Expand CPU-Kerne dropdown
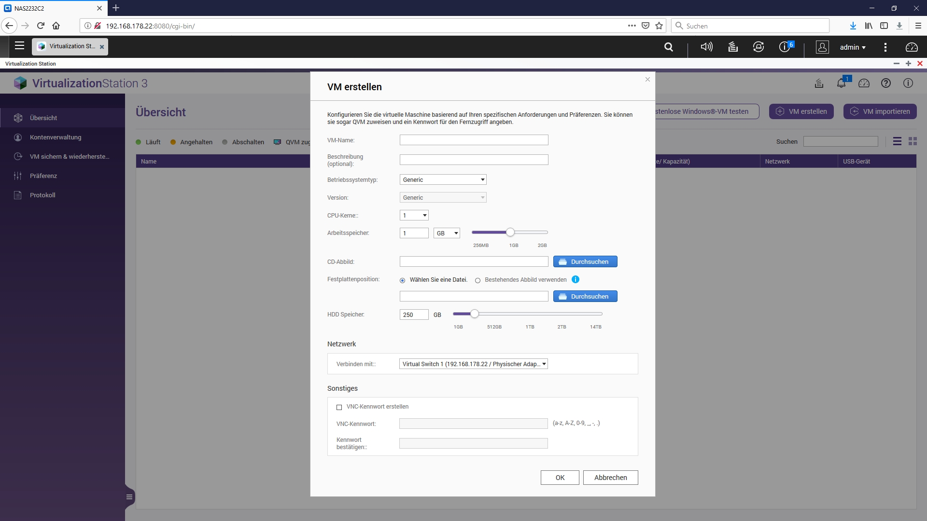 414,215
